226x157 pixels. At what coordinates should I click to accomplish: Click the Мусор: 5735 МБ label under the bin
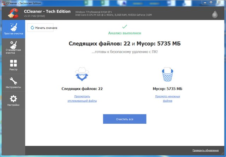167,89
